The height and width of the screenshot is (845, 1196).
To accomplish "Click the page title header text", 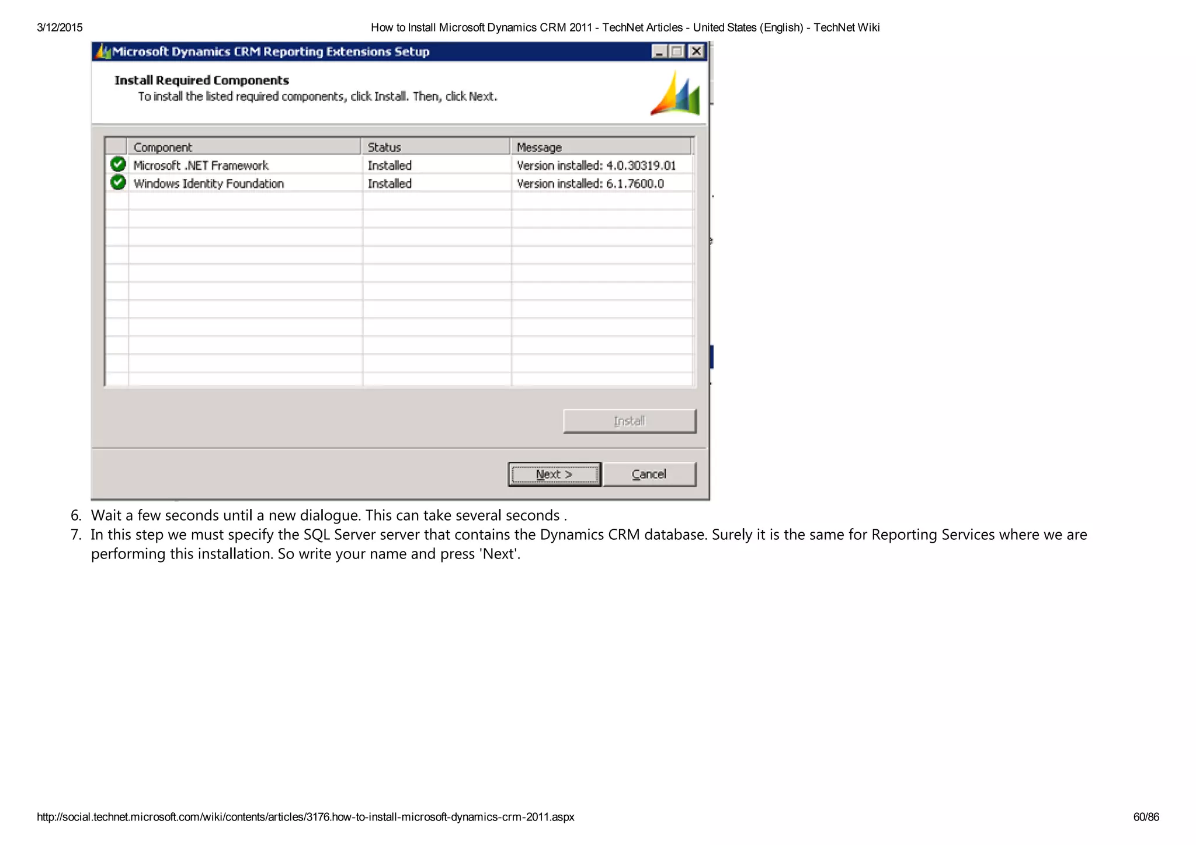I will click(x=625, y=27).
